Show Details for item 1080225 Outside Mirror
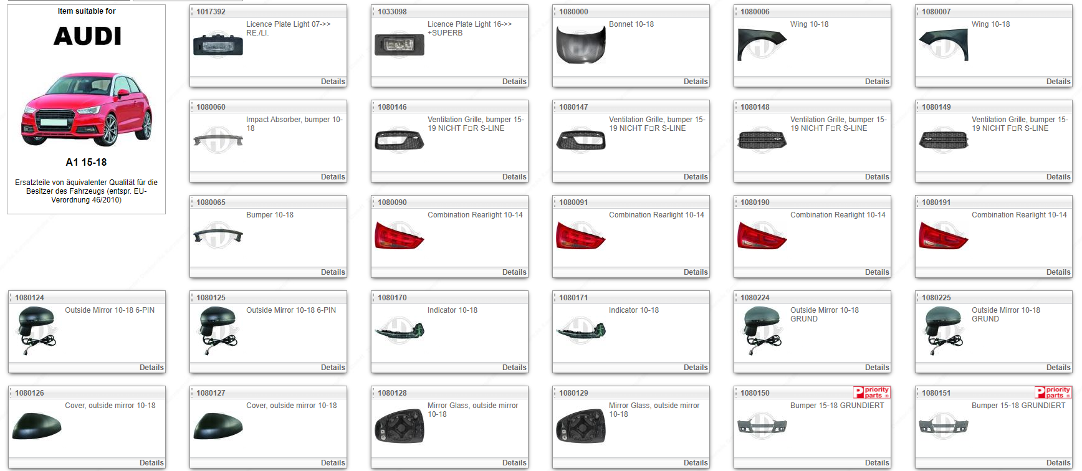This screenshot has height=471, width=1082. coord(1058,368)
